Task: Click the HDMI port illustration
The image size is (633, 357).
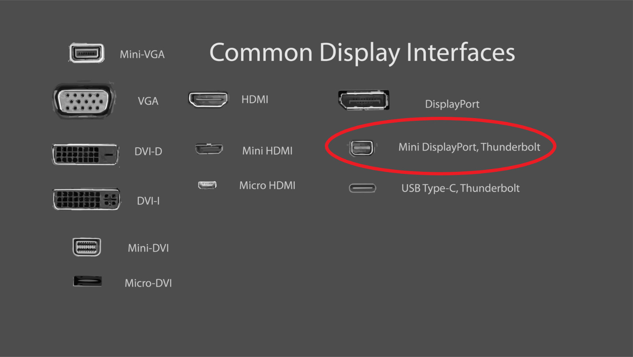Action: (x=208, y=100)
